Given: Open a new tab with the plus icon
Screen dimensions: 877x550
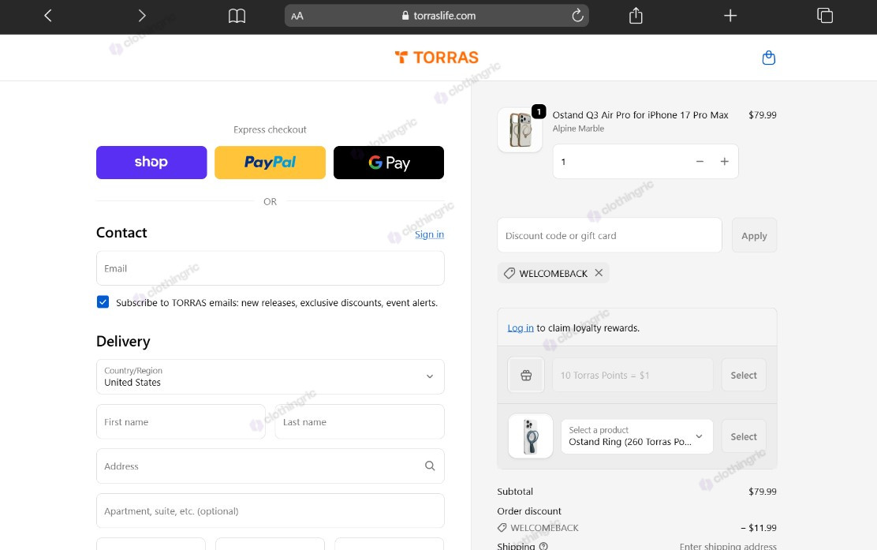Looking at the screenshot, I should (730, 16).
